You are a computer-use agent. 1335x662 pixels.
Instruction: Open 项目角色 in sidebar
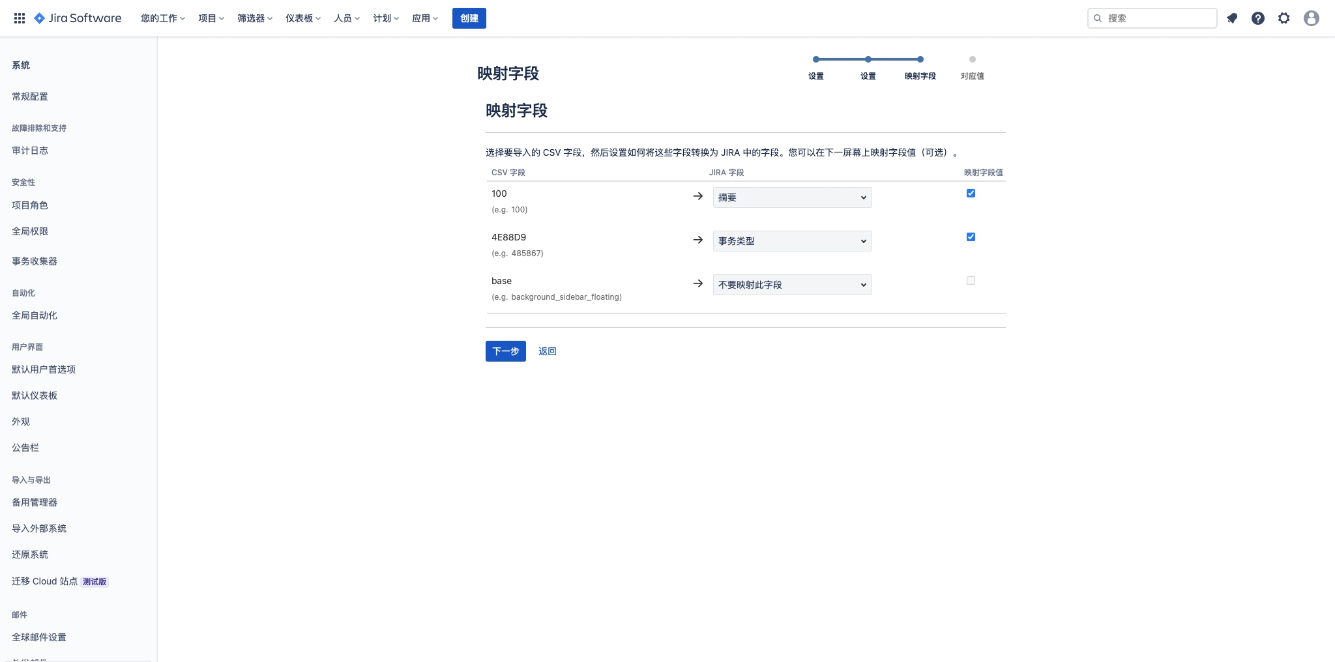[30, 205]
